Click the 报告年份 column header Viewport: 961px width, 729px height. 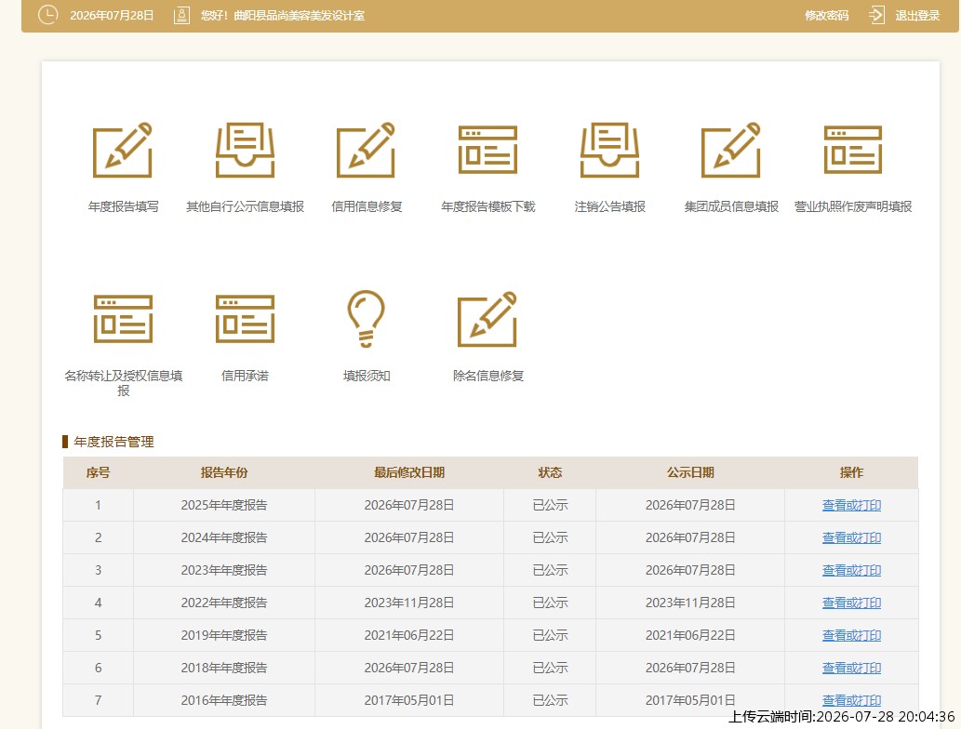click(224, 472)
